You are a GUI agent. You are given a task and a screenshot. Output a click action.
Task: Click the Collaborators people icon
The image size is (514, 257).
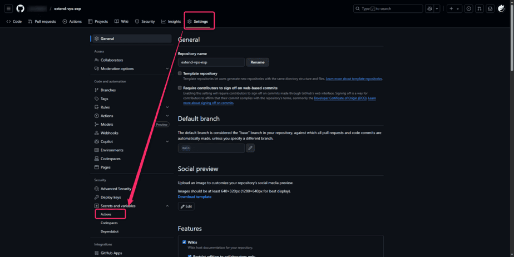pyautogui.click(x=96, y=60)
